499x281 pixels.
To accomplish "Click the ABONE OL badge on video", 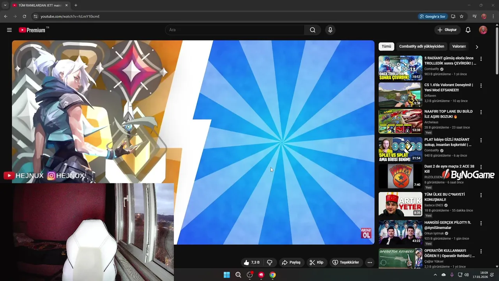I will [366, 233].
